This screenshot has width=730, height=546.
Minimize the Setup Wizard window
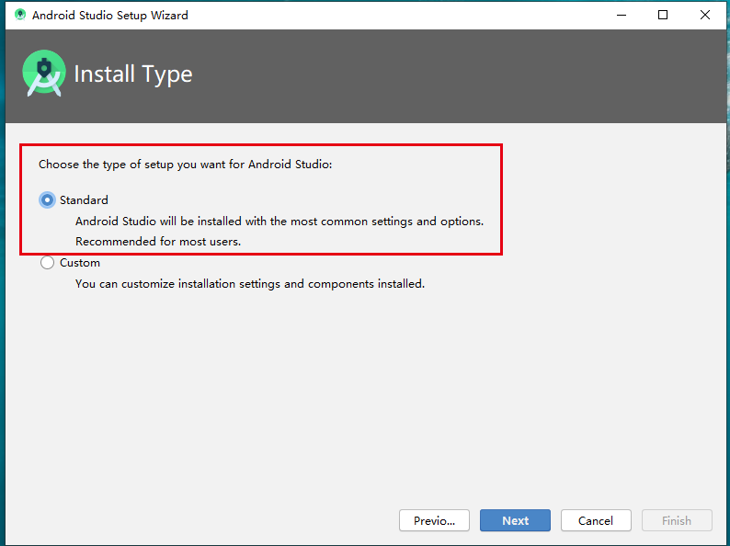pyautogui.click(x=622, y=15)
